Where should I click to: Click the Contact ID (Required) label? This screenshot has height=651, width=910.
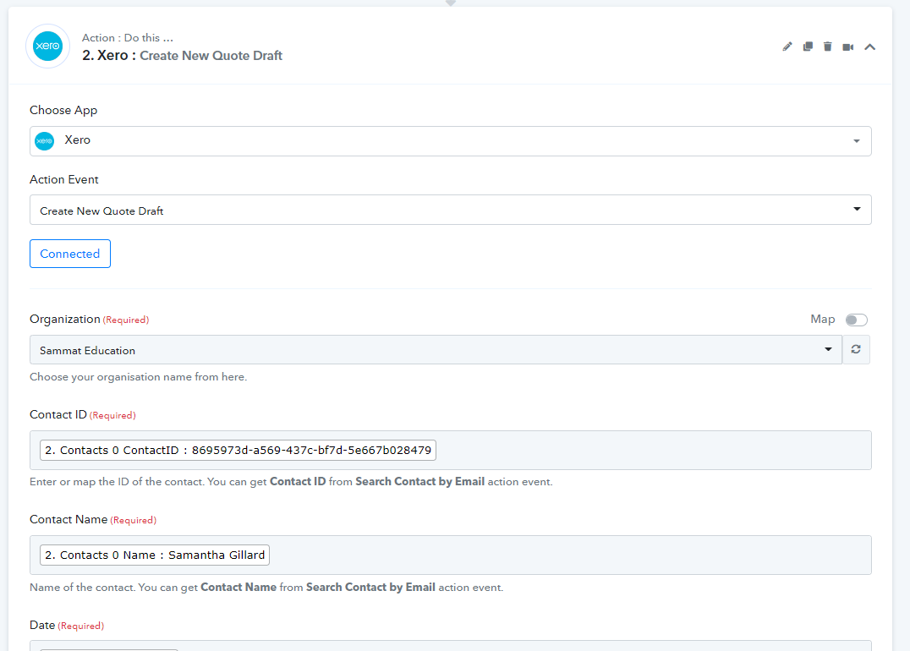[x=82, y=415]
